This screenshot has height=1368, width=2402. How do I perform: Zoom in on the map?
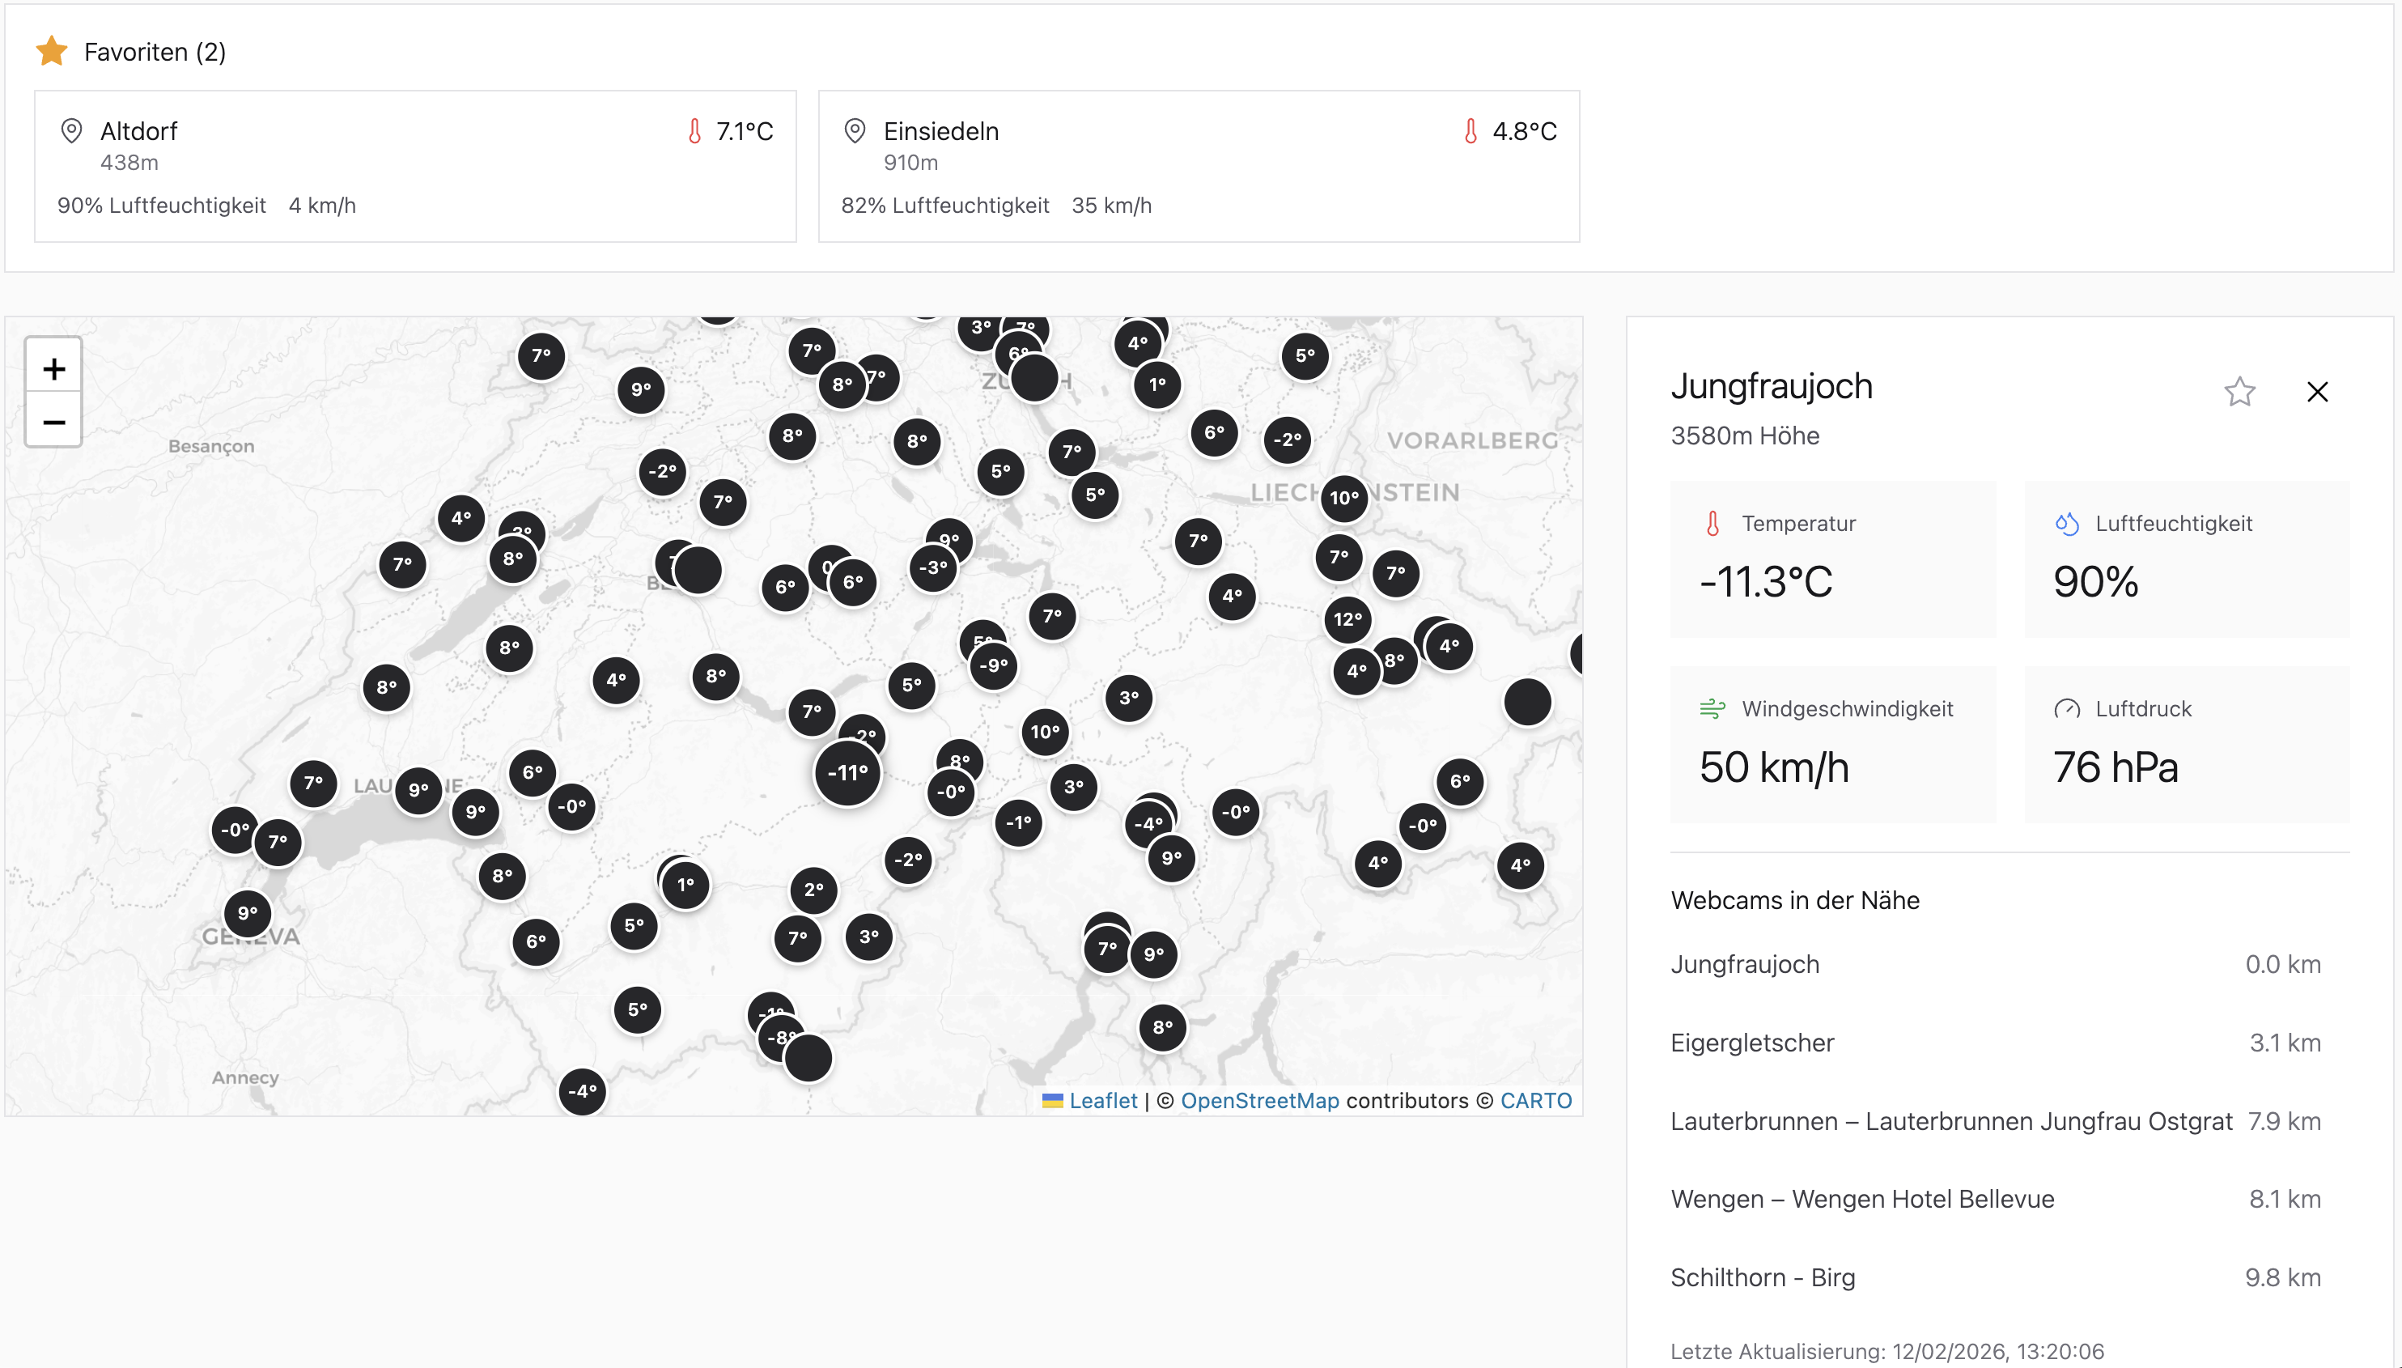pos(53,368)
